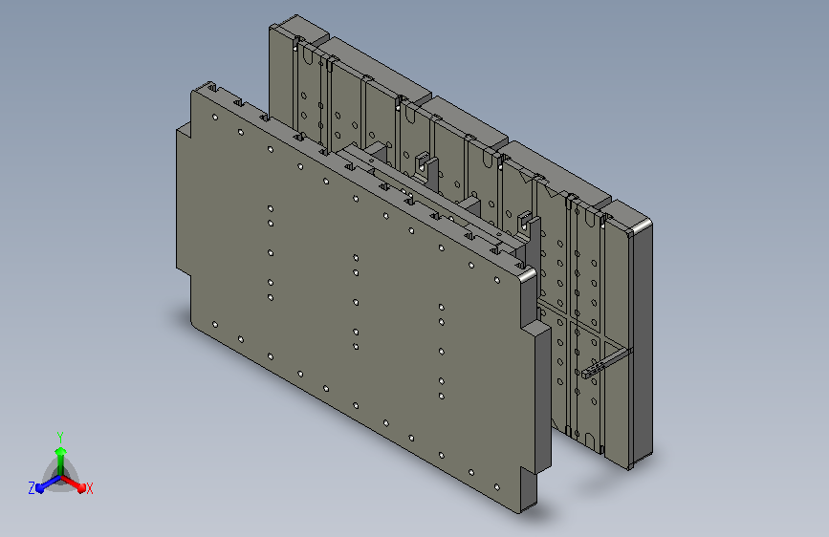
Task: Select the small perforated bracket bar near rear plate
Action: (x=606, y=364)
